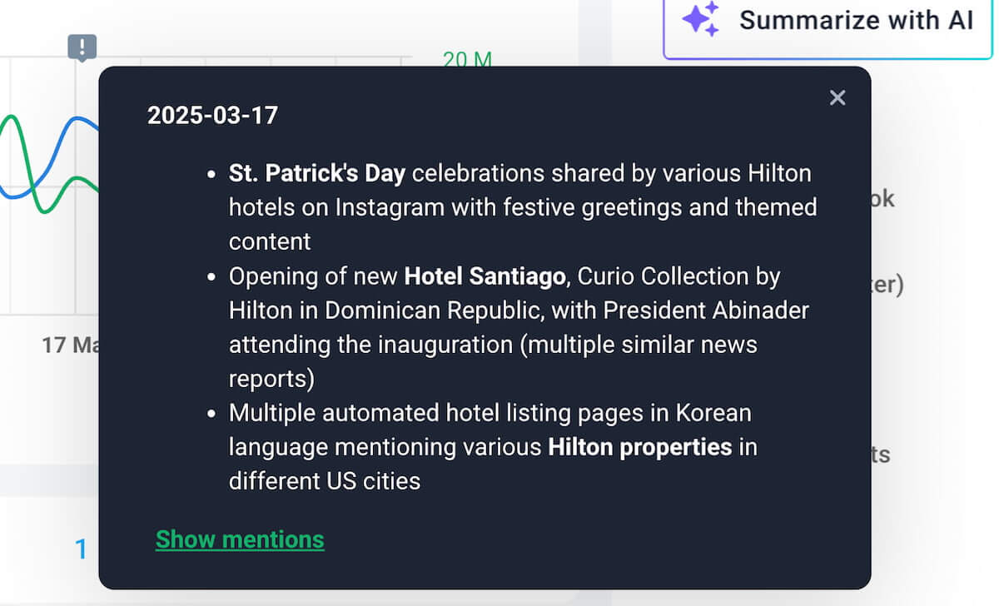Toggle the Twitter legend entry
999x606 pixels.
tap(887, 284)
